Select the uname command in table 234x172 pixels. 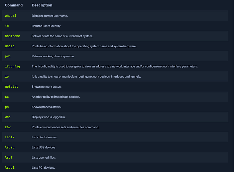pos(10,46)
